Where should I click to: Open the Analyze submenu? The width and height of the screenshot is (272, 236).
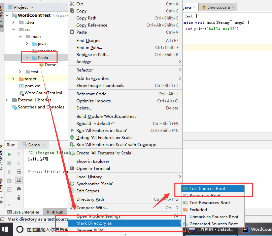tap(126, 61)
